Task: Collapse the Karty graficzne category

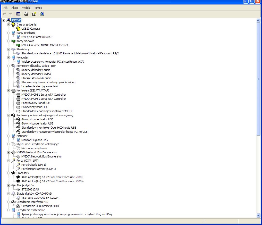Action: coord(9,33)
